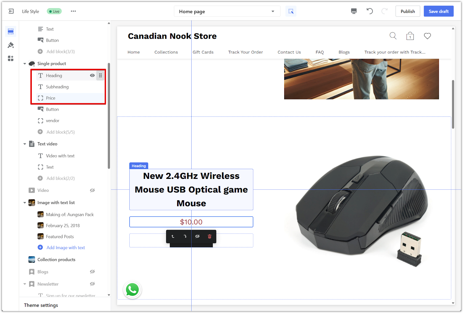Toggle the element inspector selection icon
The image size is (463, 313).
[x=291, y=11]
